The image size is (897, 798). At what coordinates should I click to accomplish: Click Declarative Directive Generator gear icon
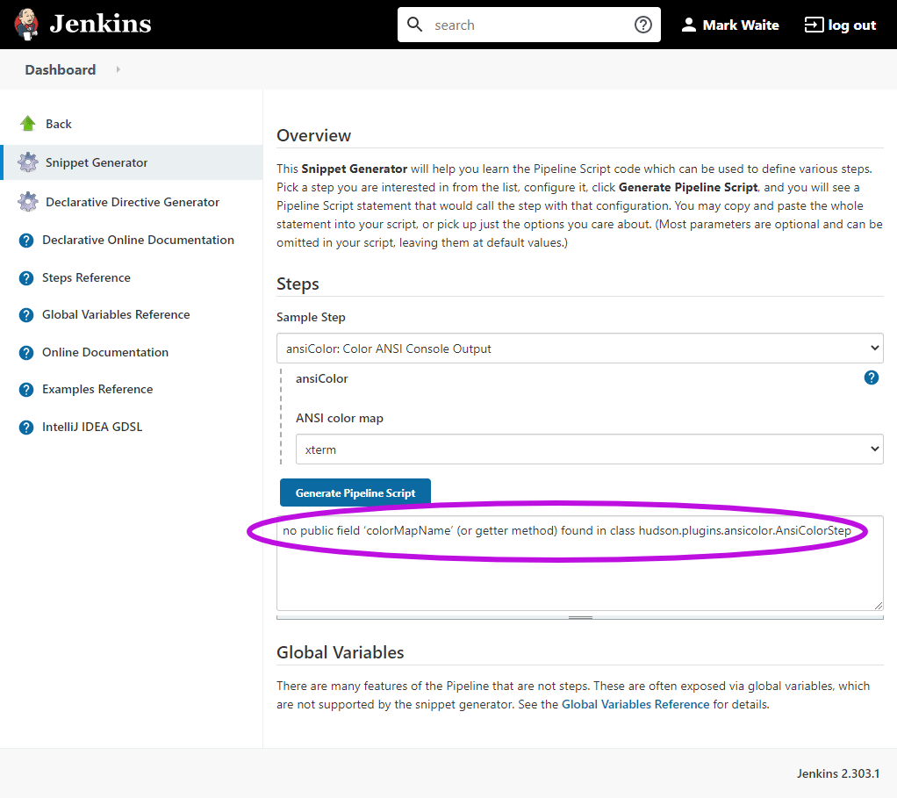tap(27, 202)
